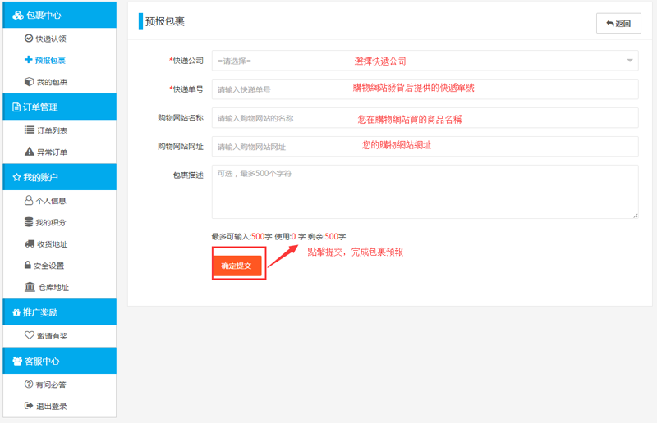
Task: Open 仓库地址 in the sidebar menu
Action: pyautogui.click(x=53, y=288)
